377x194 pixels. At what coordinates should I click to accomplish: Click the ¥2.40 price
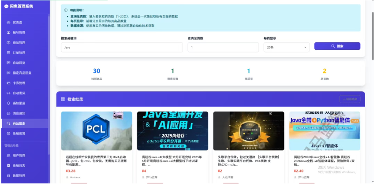[299, 171]
